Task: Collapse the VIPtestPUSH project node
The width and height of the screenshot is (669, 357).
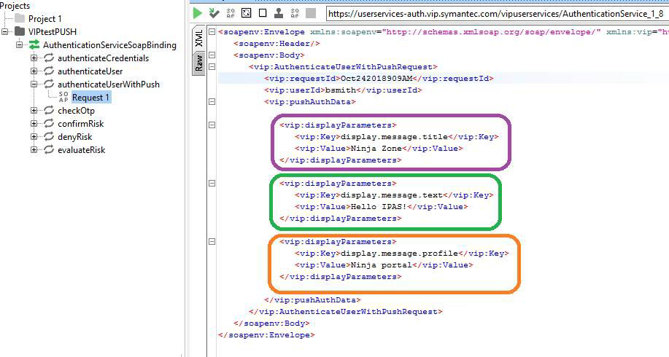Action: pyautogui.click(x=4, y=31)
